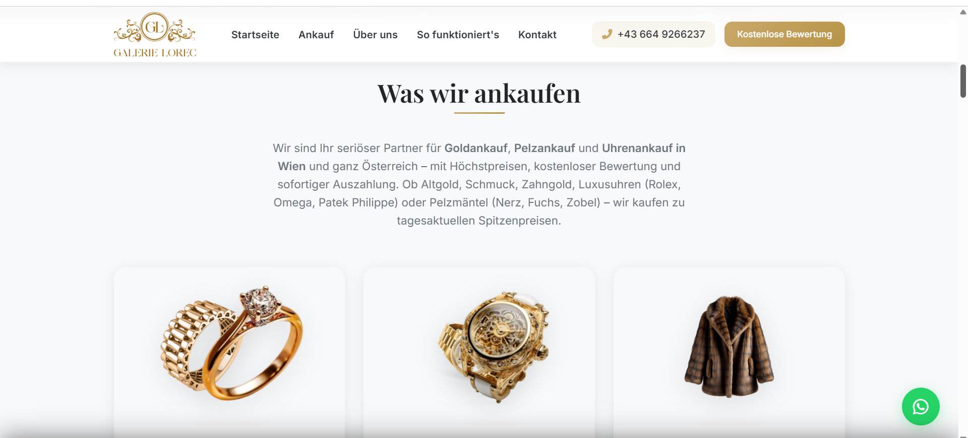Click the Galerie Lorec logo
Viewport: 968px width, 438px height.
155,34
